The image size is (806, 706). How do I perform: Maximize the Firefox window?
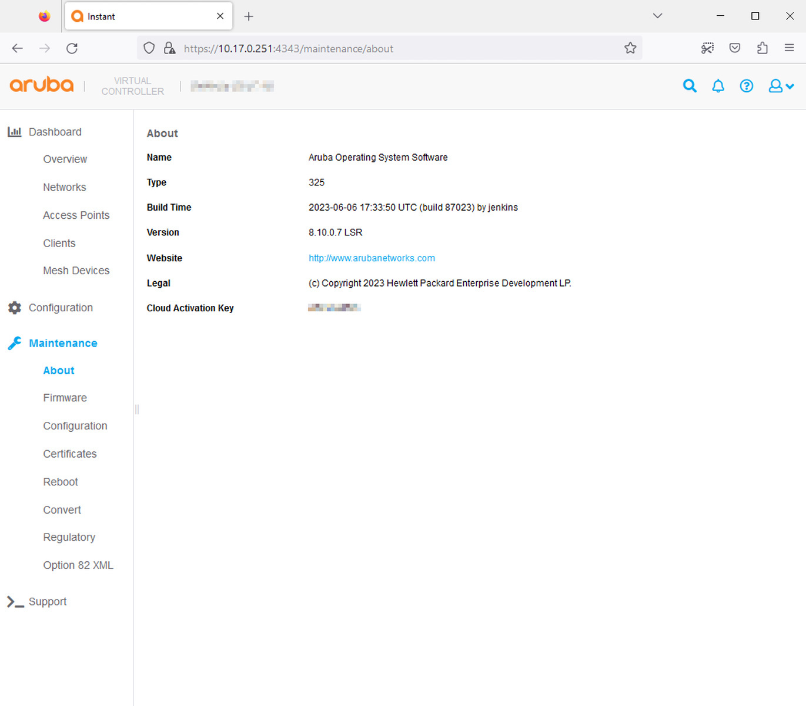(755, 16)
